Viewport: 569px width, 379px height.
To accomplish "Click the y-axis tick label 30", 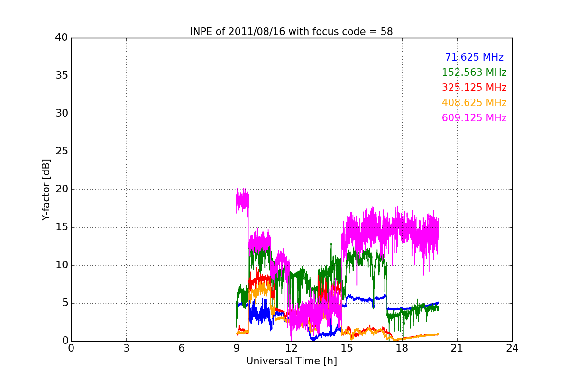I will (x=62, y=114).
